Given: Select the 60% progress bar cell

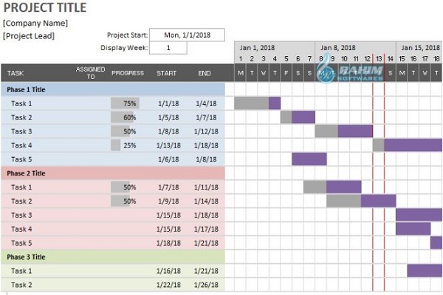Looking at the screenshot, I should tap(124, 117).
